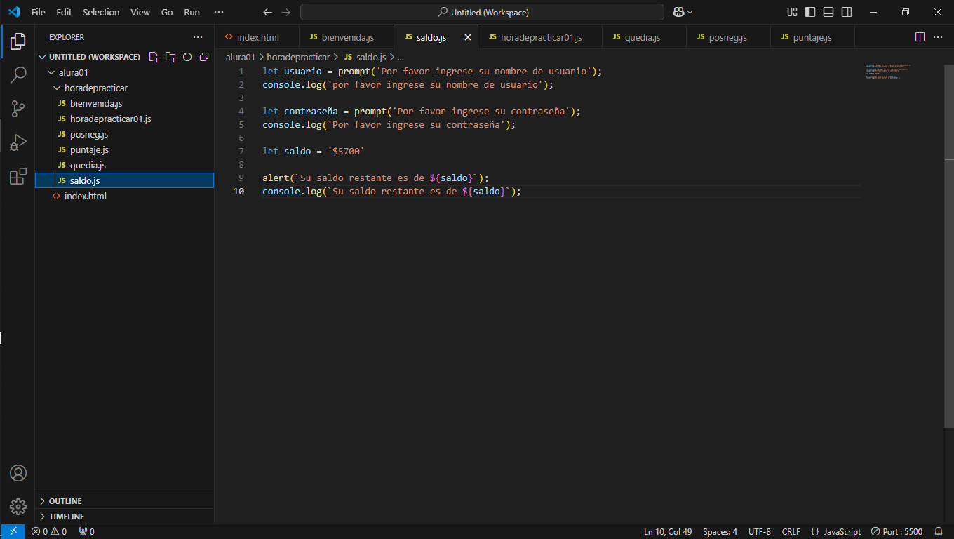This screenshot has width=954, height=539.
Task: Open the Accounts menu icon
Action: (18, 473)
